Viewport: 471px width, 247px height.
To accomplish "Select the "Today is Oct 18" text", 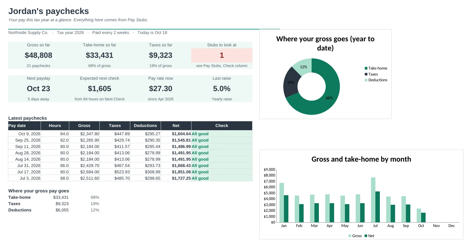I will tap(152, 33).
